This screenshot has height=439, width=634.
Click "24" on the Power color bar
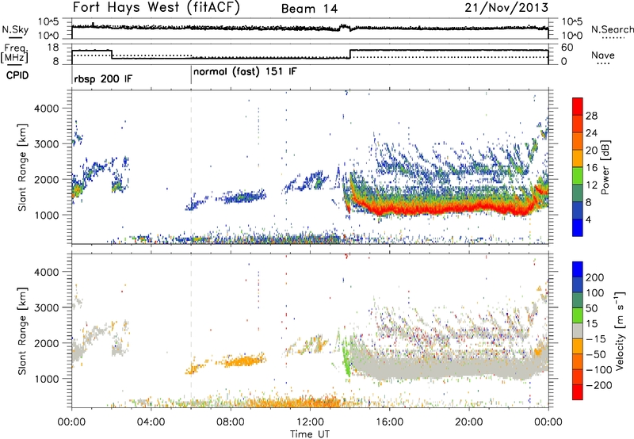(591, 133)
